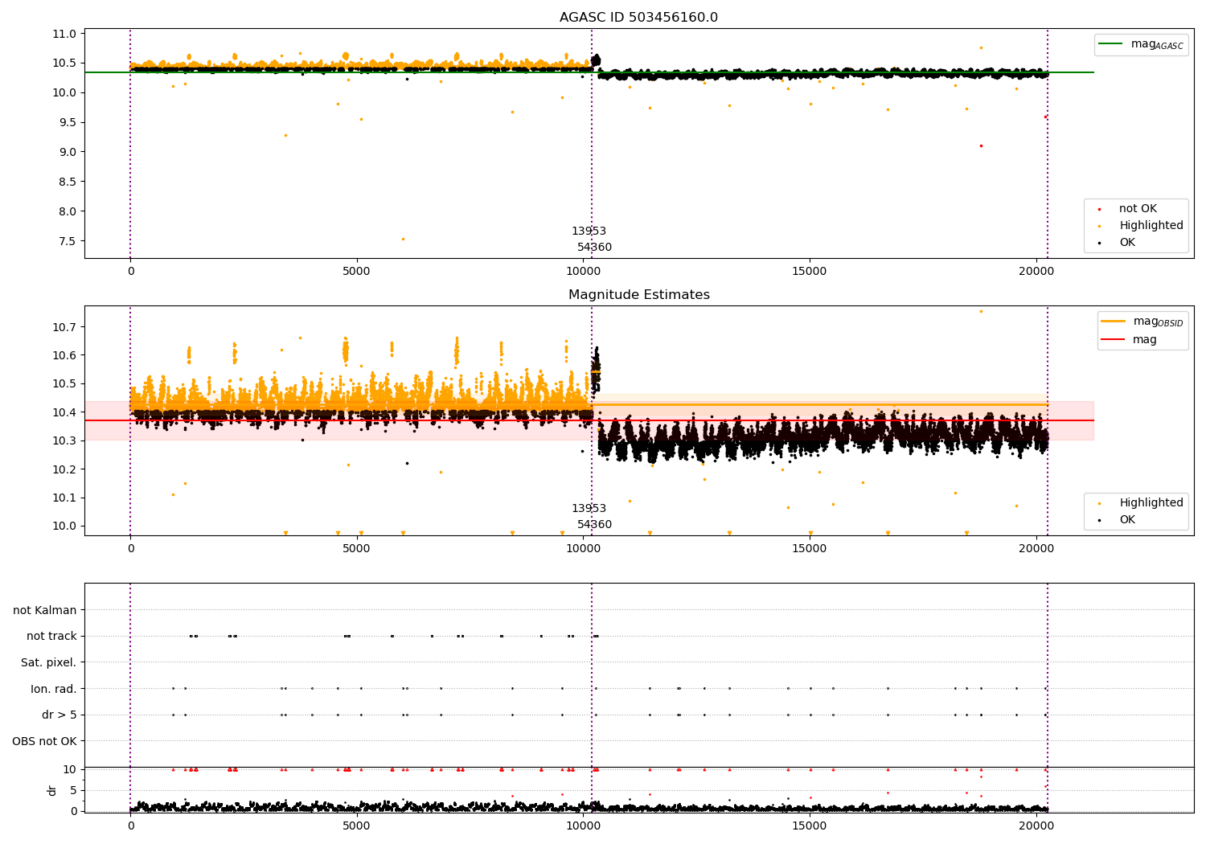
Task: Click the 'OBS not OK' row label
Action: click(x=44, y=741)
